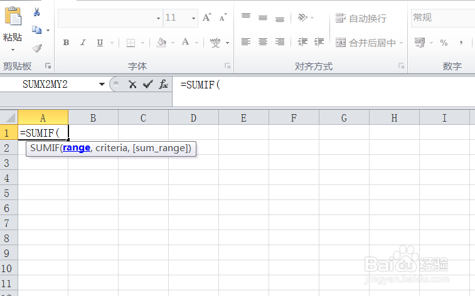Cancel the formula entry (X)
The width and height of the screenshot is (475, 296).
(x=132, y=85)
